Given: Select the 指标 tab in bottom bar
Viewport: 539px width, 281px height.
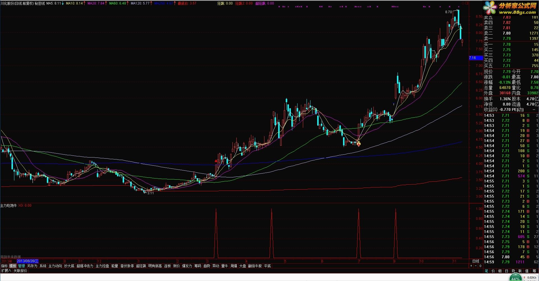Looking at the screenshot, I should pos(4,266).
